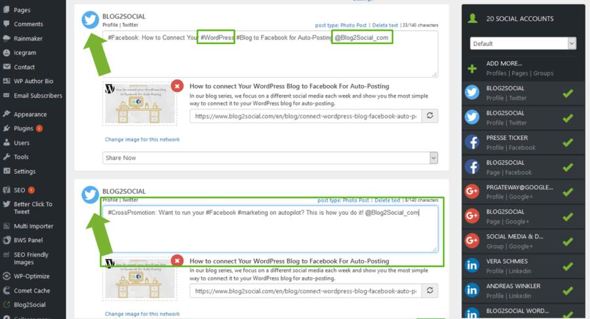The image size is (590, 319).
Task: Click Delete text in first Twitter post
Action: (385, 25)
